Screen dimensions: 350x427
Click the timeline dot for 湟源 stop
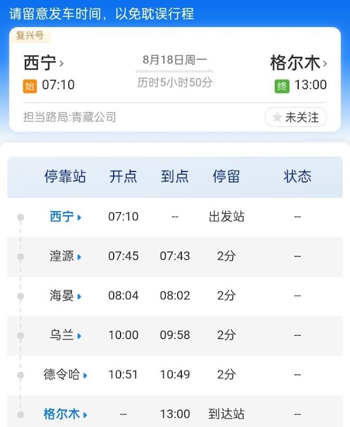(21, 257)
